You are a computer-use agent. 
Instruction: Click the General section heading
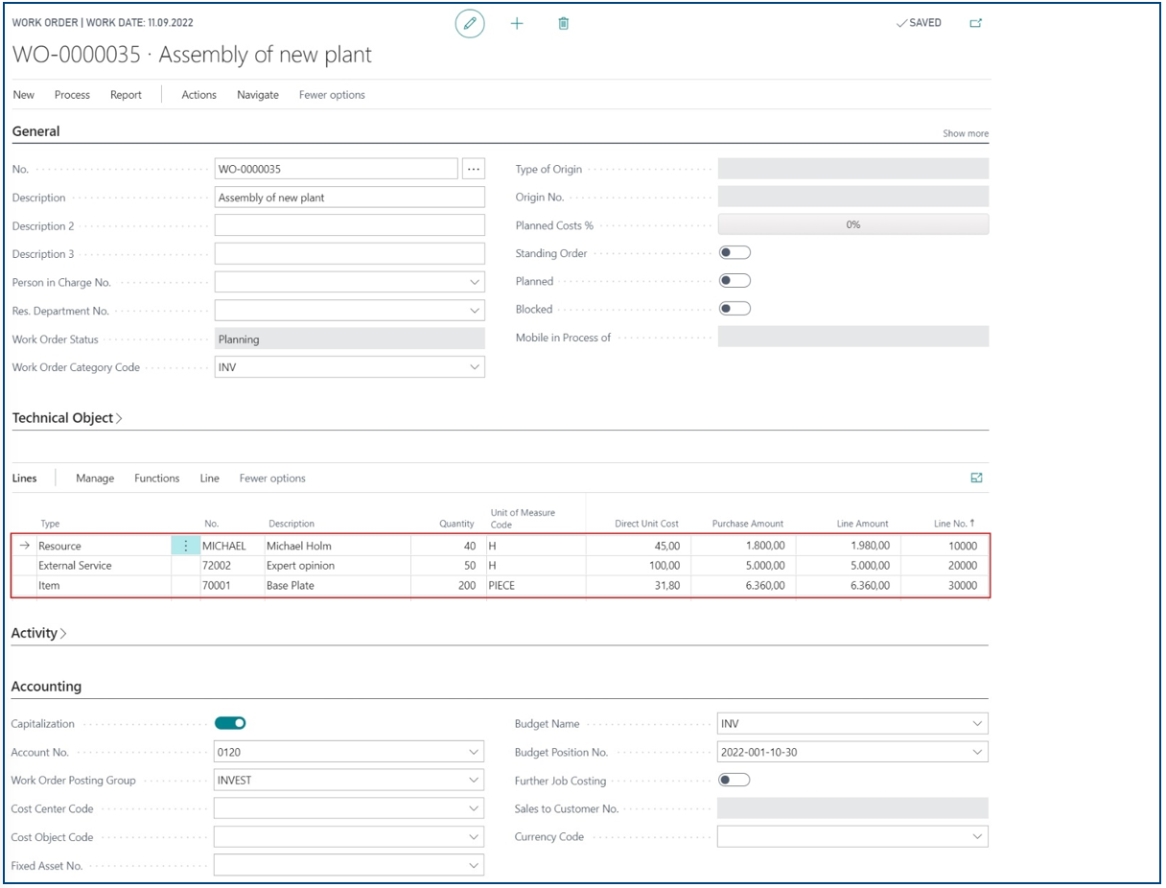35,131
